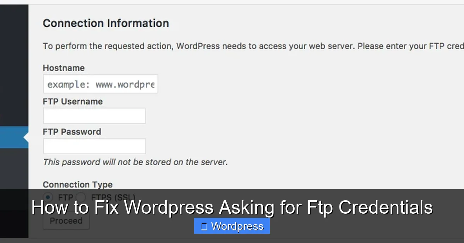Click the Wordpress category tab label
The image size is (464, 243).
(x=232, y=226)
